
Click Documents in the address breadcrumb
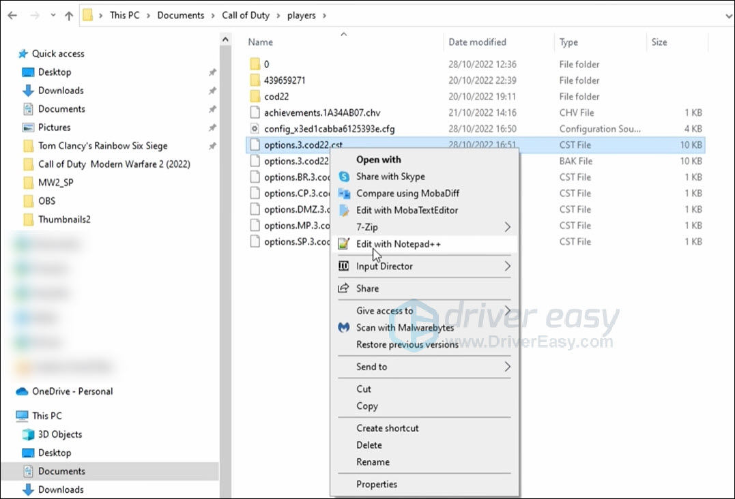(x=180, y=15)
